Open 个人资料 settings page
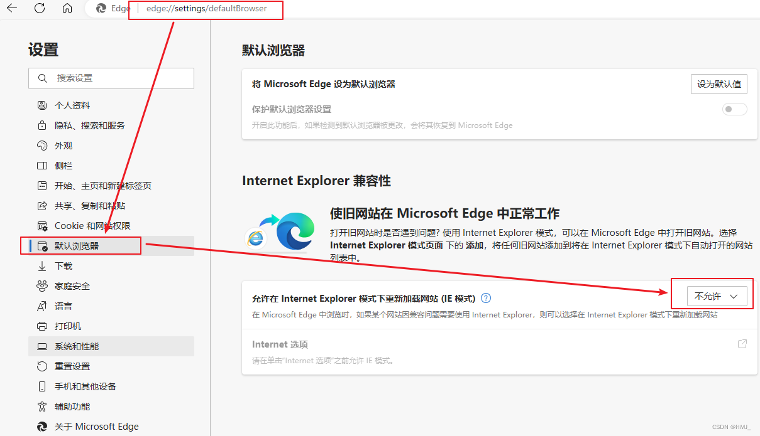This screenshot has height=436, width=760. tap(111, 105)
